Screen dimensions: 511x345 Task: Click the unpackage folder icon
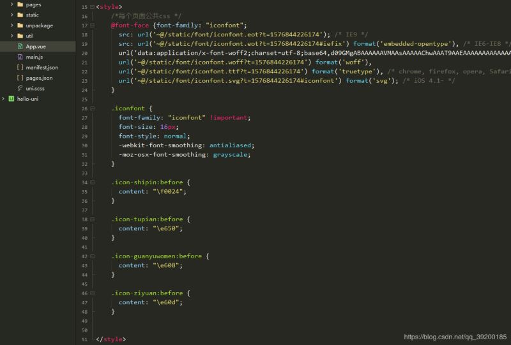pos(20,26)
